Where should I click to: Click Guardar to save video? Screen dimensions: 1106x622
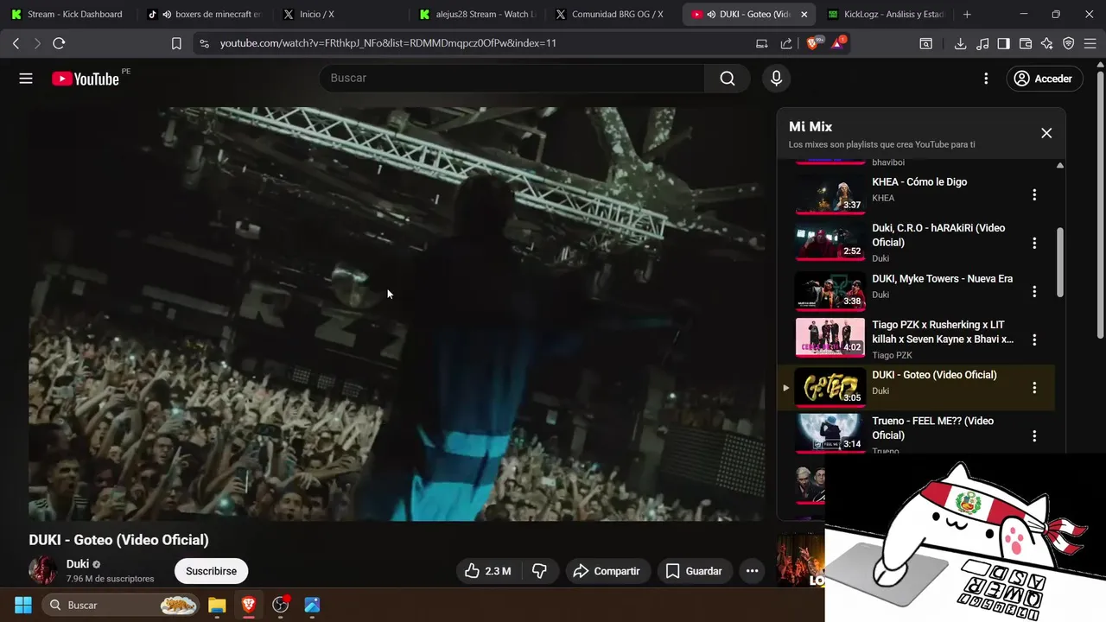[x=695, y=571]
